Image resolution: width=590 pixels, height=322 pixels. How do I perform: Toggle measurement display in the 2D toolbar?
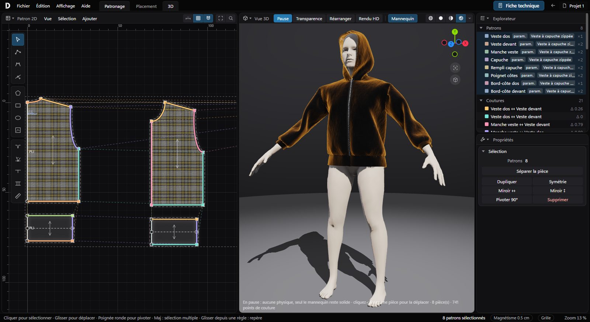point(188,18)
